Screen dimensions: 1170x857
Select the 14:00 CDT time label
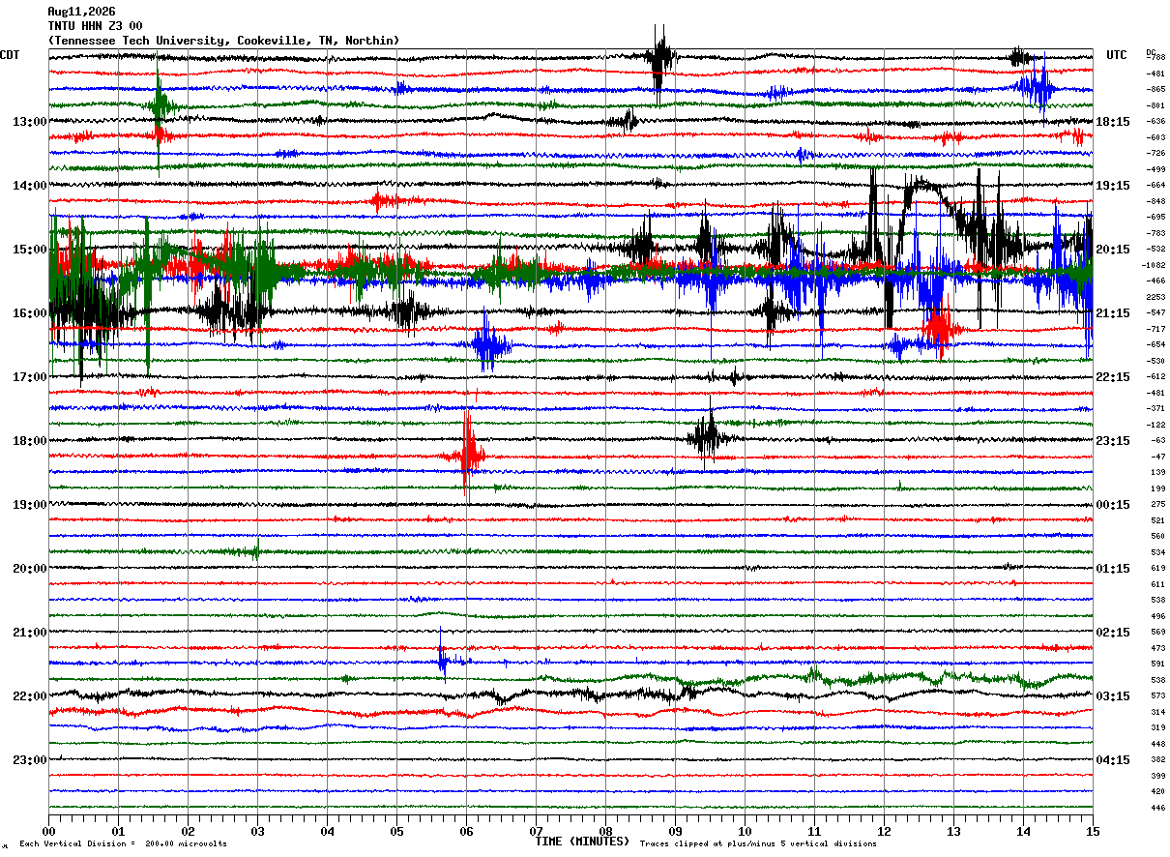point(30,186)
